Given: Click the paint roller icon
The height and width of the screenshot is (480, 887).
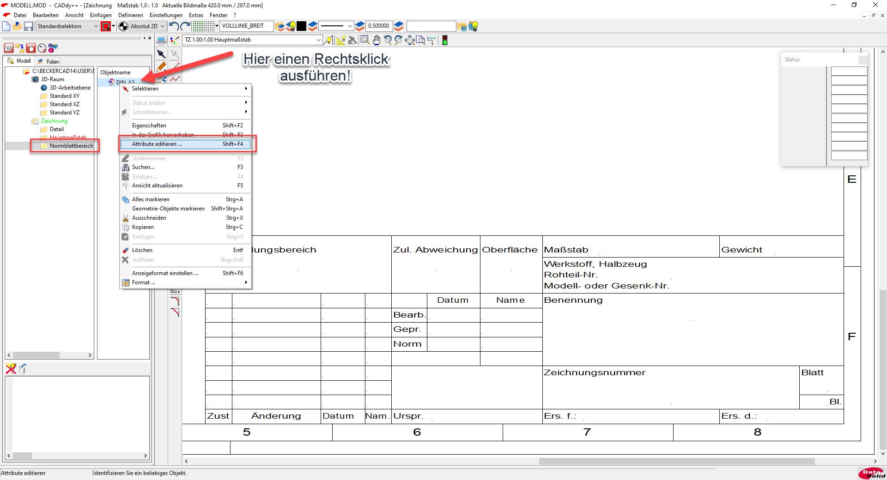Looking at the screenshot, I should 432,40.
